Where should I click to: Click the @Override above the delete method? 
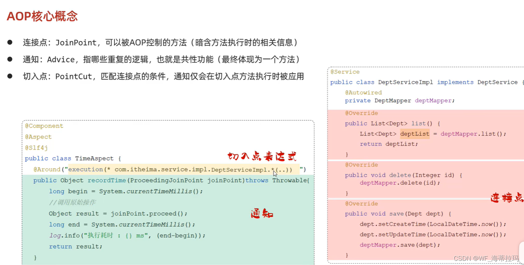click(x=362, y=165)
